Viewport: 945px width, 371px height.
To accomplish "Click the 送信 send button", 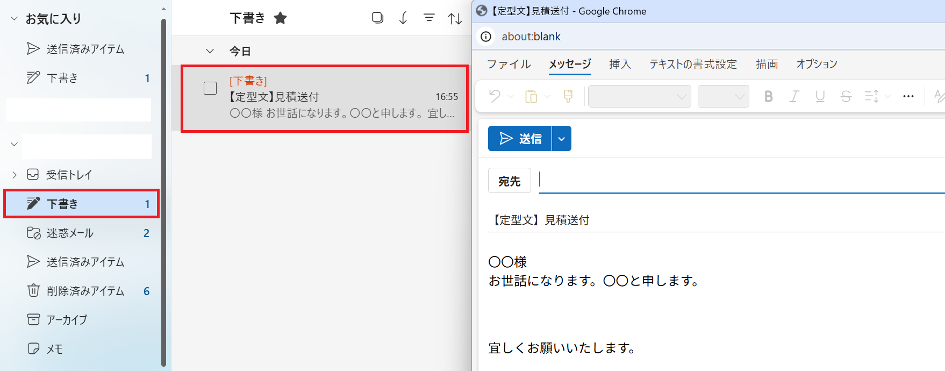I will tap(520, 139).
